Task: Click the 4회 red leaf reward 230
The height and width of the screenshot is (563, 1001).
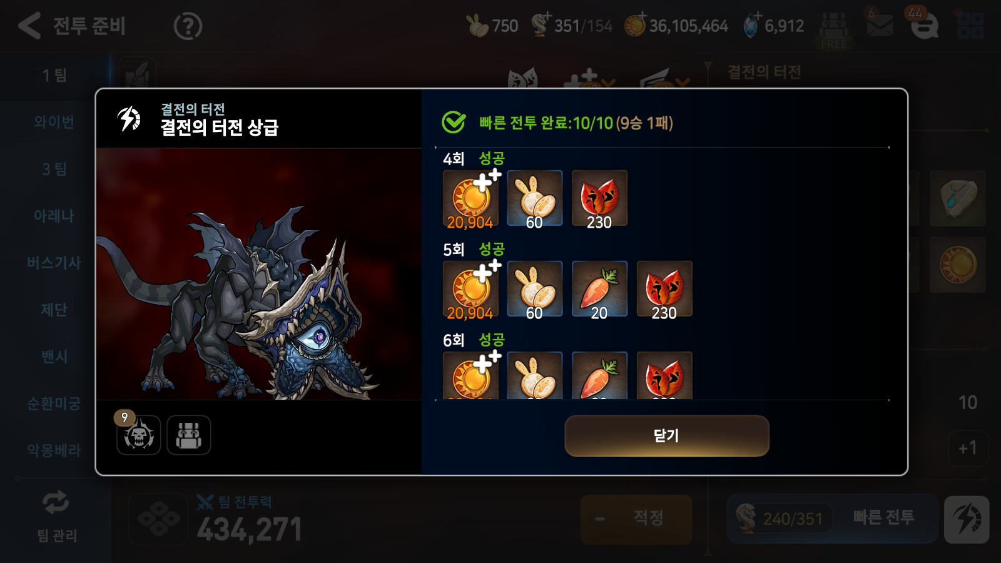Action: coord(599,199)
